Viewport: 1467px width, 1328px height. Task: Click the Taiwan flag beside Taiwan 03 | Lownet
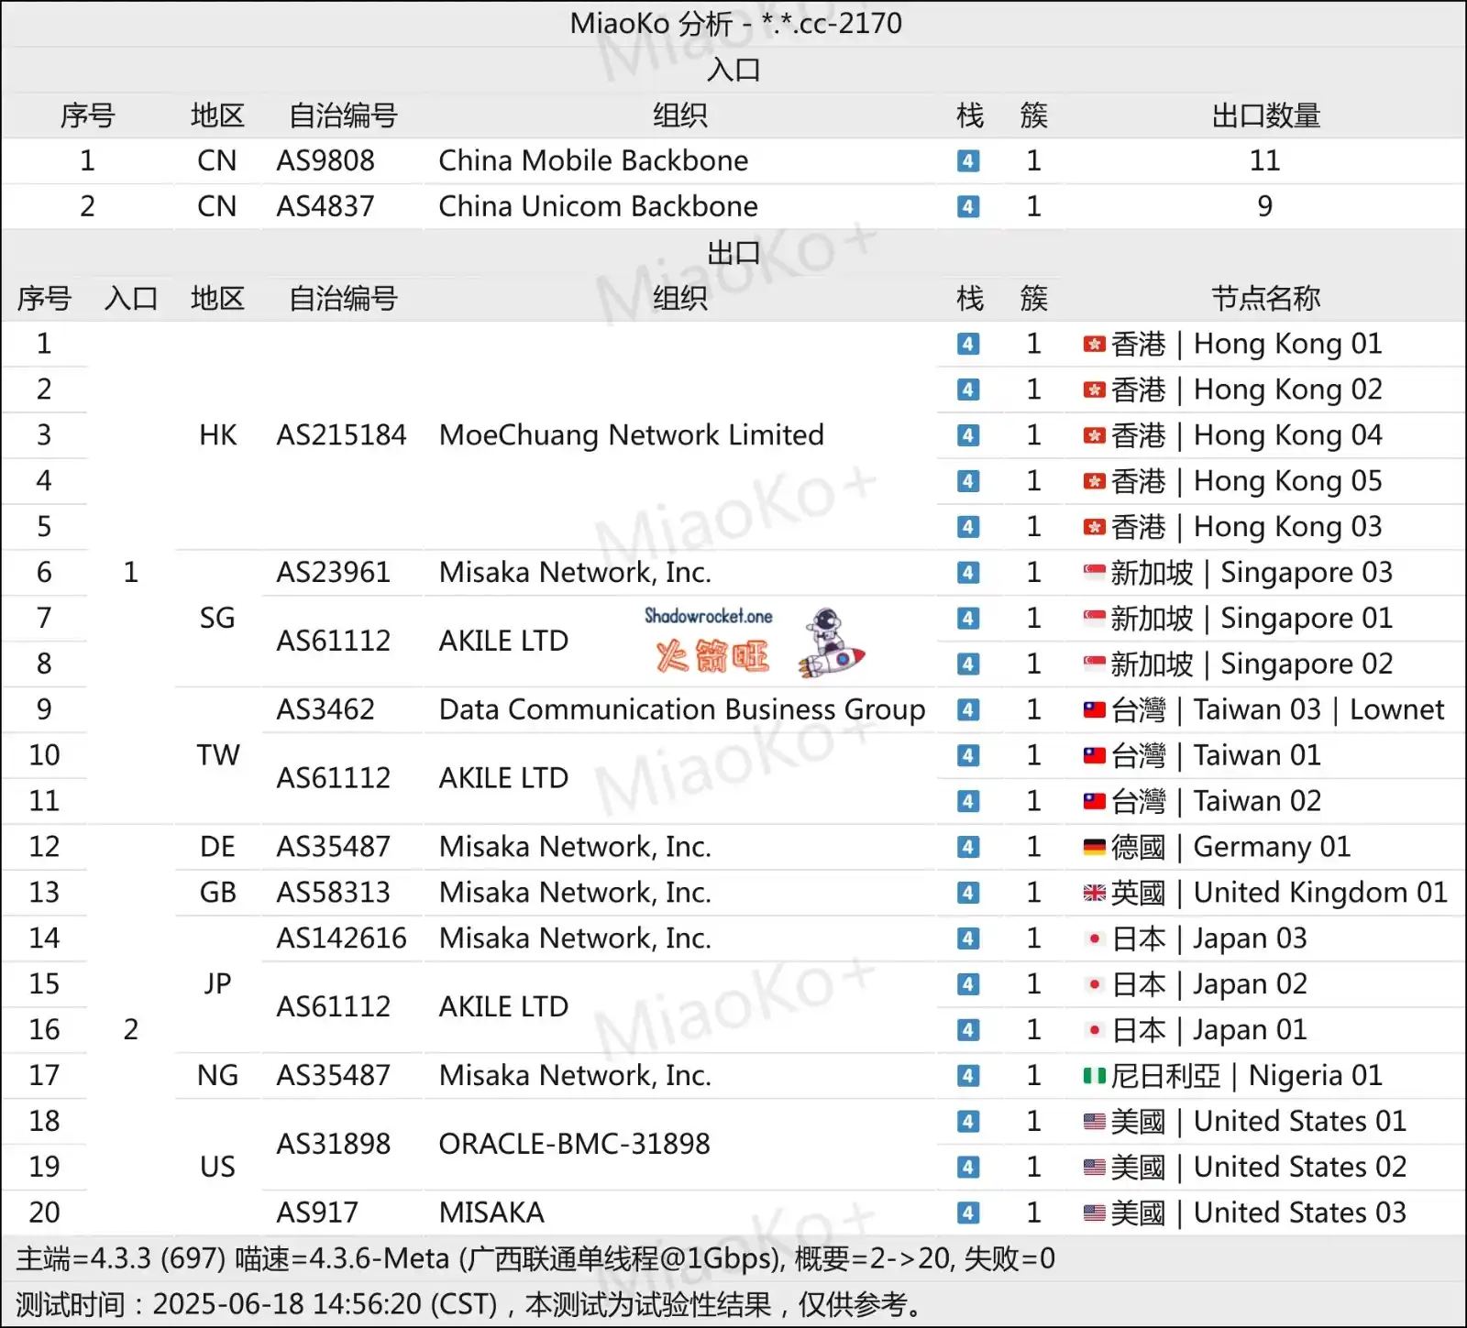point(1094,710)
